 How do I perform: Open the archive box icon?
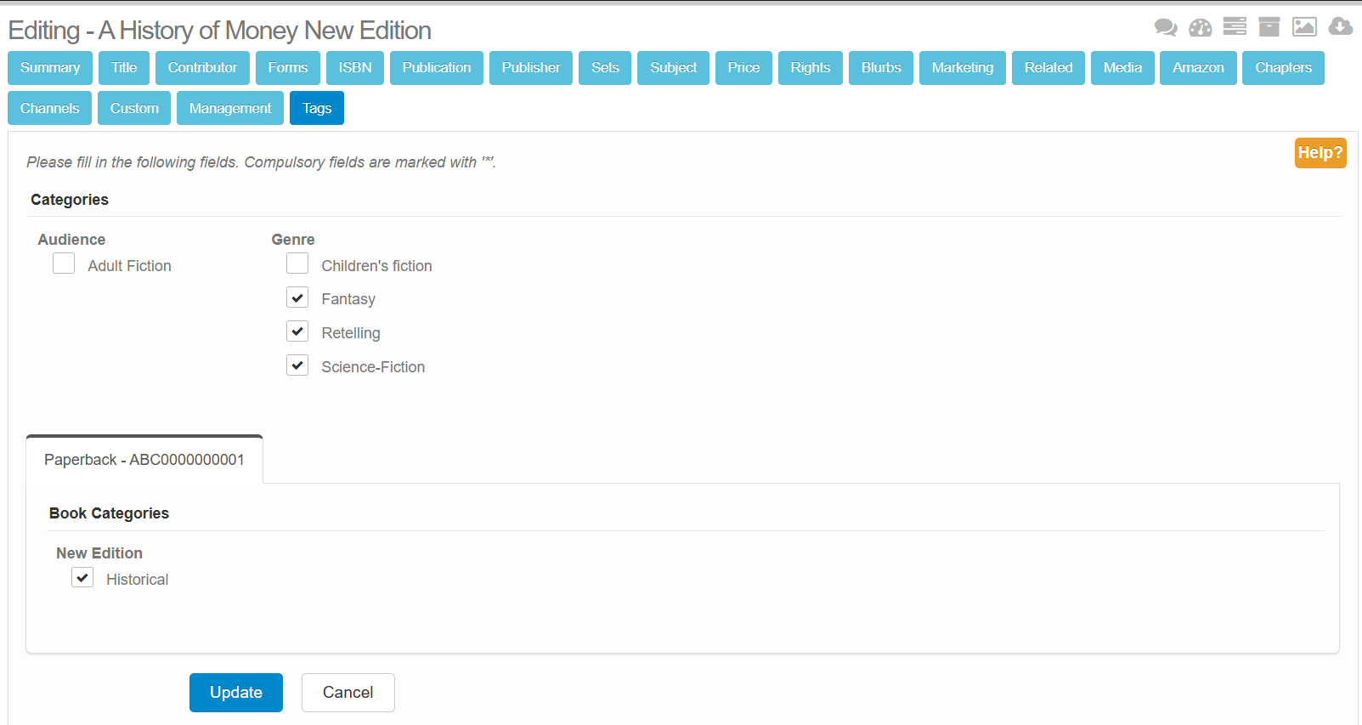click(1269, 27)
